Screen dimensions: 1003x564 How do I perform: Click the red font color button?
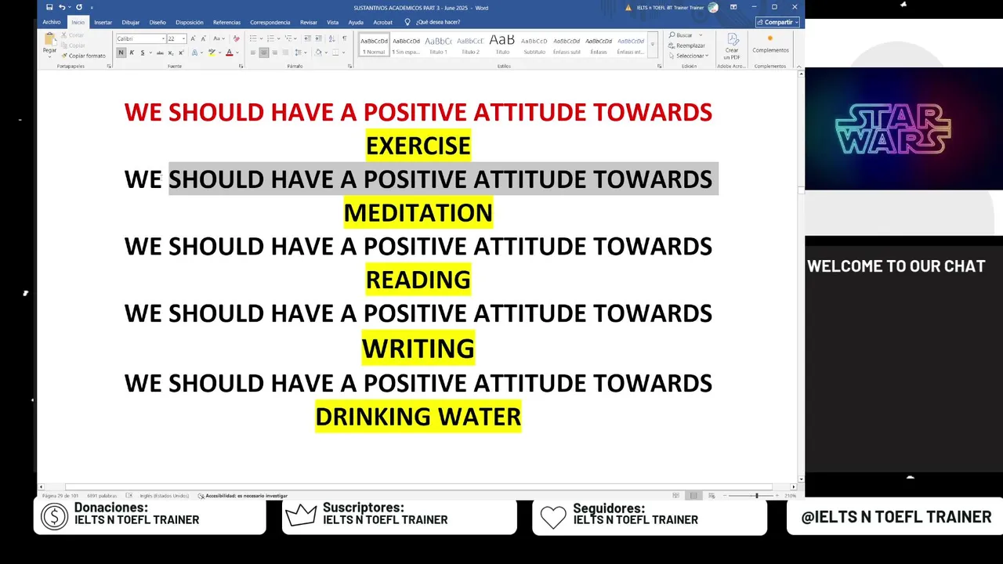[229, 52]
